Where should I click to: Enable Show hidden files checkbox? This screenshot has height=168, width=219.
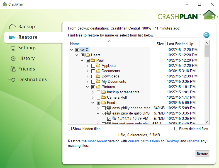coord(70,129)
